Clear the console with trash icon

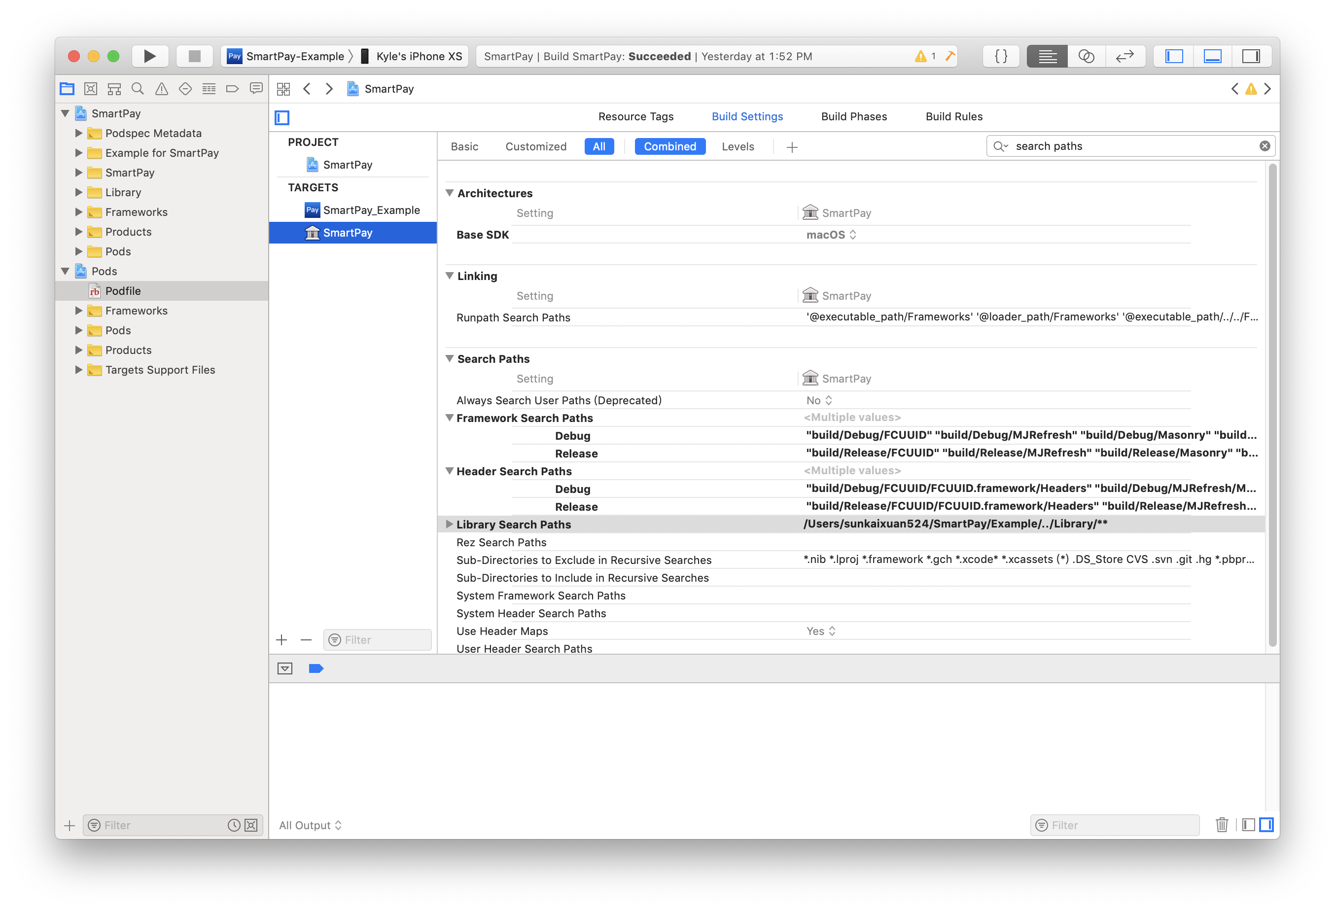[1223, 825]
